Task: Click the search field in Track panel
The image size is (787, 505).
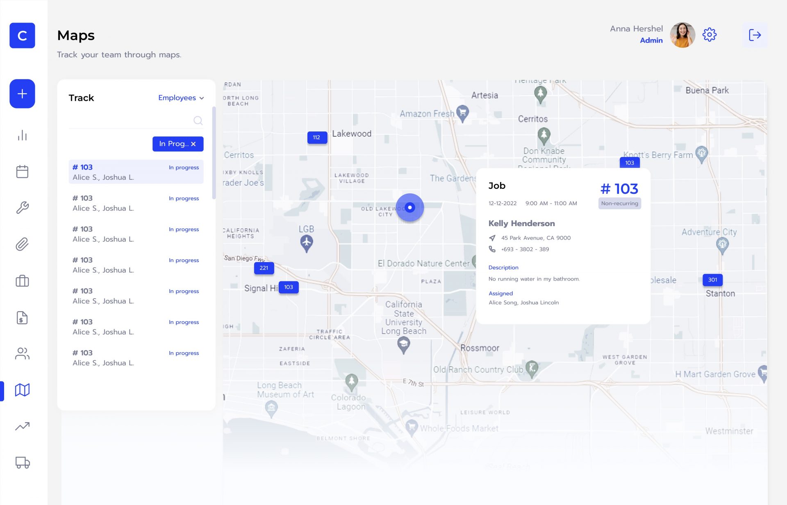Action: [131, 120]
